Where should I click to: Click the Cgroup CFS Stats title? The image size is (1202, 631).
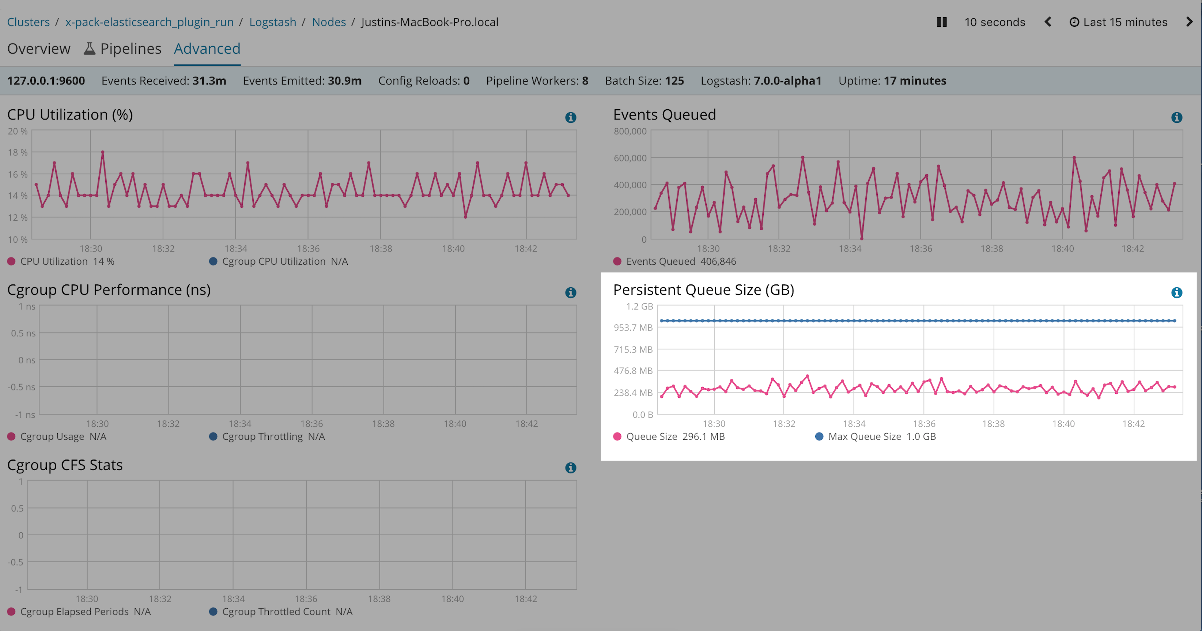pyautogui.click(x=65, y=465)
